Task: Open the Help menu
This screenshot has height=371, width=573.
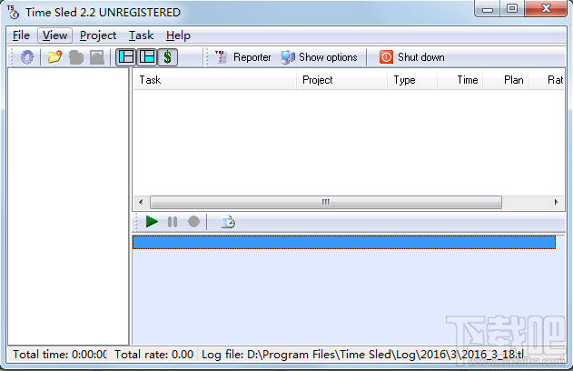Action: click(x=178, y=35)
